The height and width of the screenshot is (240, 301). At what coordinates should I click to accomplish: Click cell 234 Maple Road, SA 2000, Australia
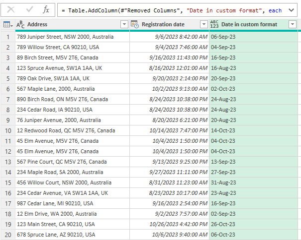[x=72, y=172]
